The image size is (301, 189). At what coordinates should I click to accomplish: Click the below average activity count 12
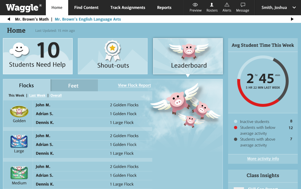pos(291,128)
